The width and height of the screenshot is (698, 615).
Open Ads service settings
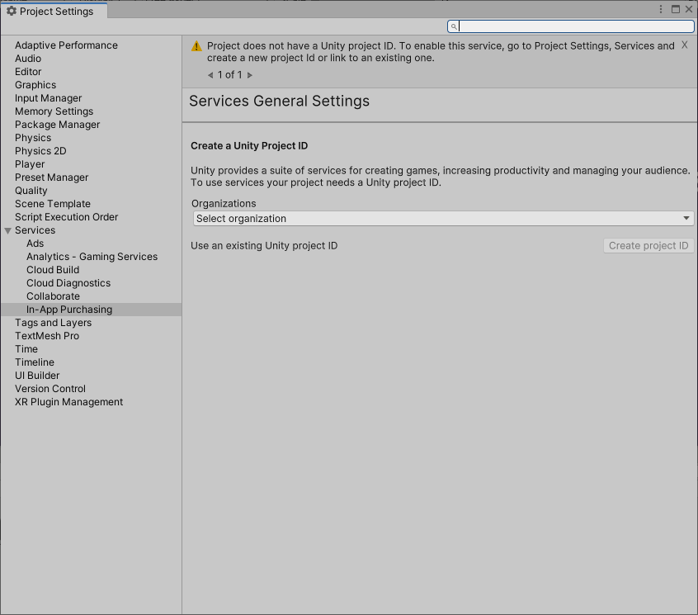coord(35,244)
